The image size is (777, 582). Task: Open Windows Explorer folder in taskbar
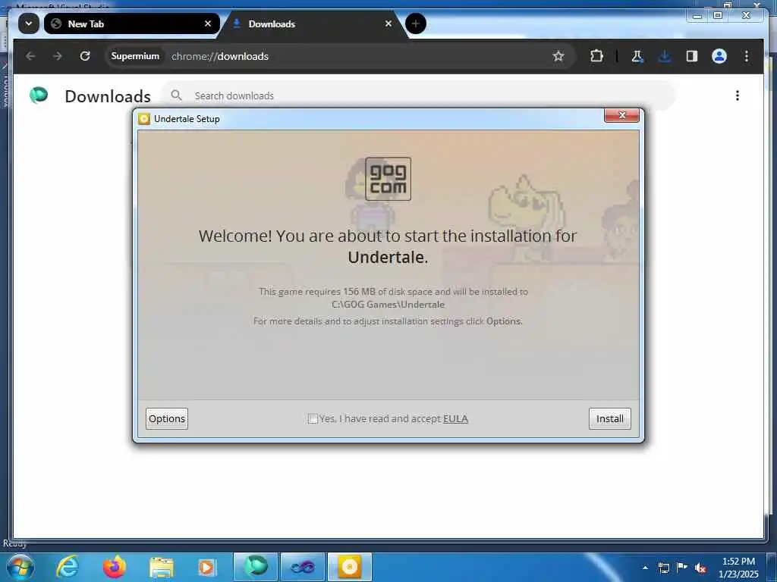click(162, 567)
